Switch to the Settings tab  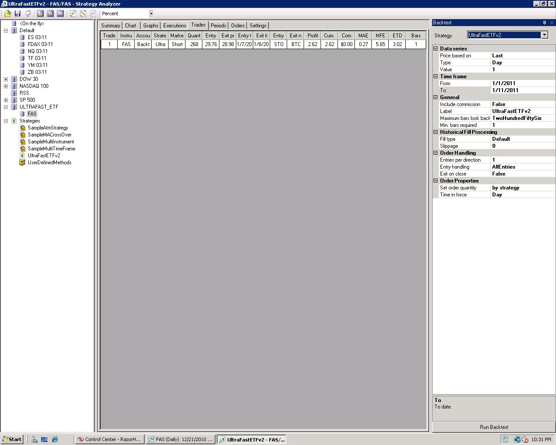pos(258,26)
